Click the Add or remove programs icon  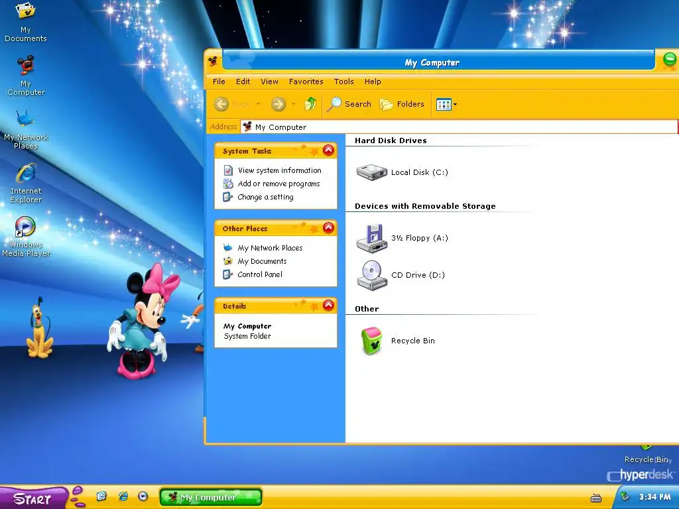228,184
